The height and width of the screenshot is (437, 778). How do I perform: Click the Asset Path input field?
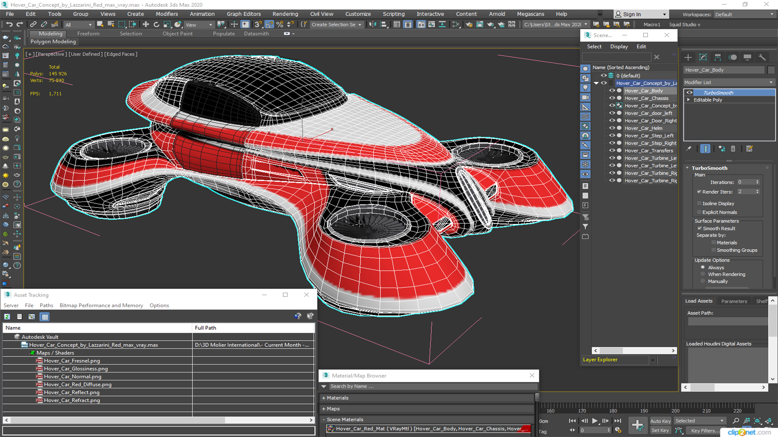tap(727, 321)
